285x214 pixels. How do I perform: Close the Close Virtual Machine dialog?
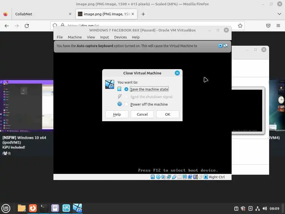(177, 73)
